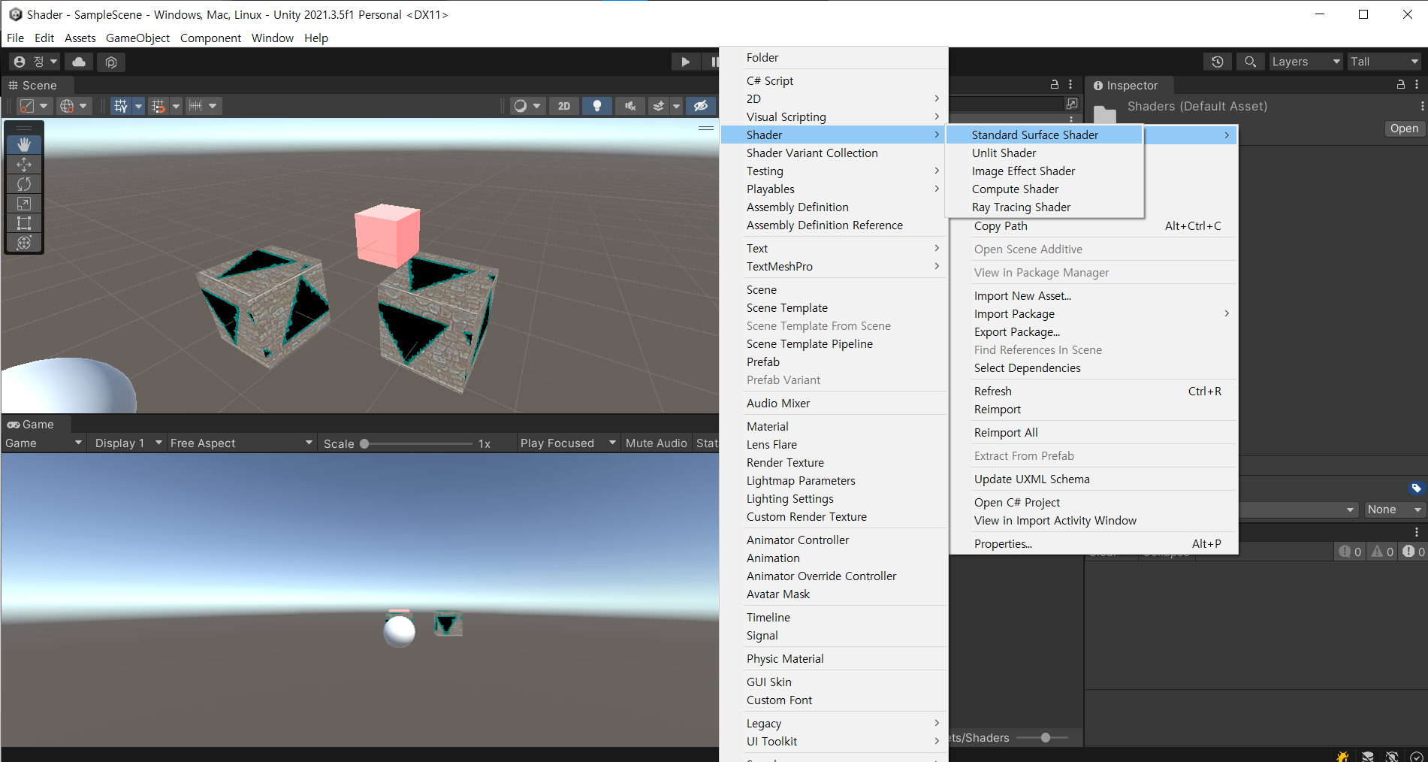Select the Move tool in Scene

[24, 165]
